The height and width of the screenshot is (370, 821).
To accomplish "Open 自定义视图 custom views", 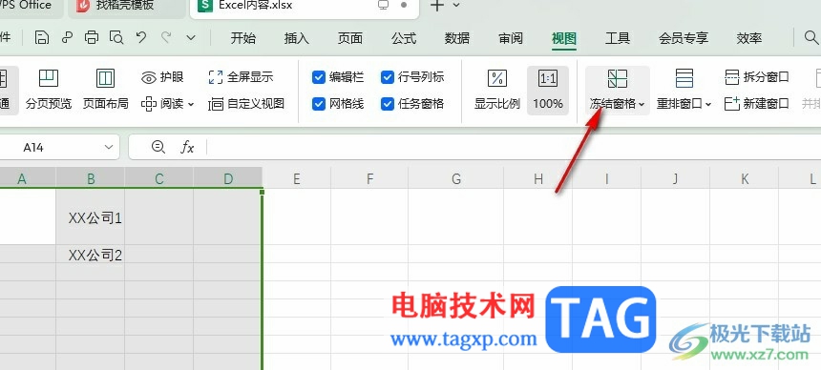I will 246,104.
